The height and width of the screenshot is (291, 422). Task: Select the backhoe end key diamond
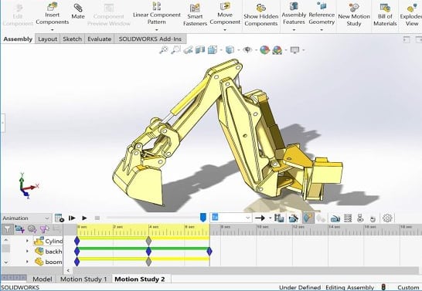click(x=209, y=252)
